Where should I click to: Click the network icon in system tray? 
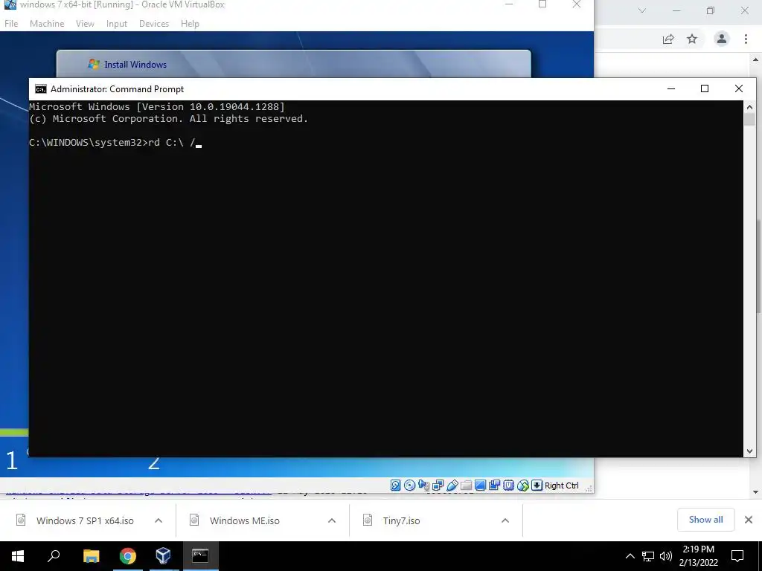[x=648, y=556]
